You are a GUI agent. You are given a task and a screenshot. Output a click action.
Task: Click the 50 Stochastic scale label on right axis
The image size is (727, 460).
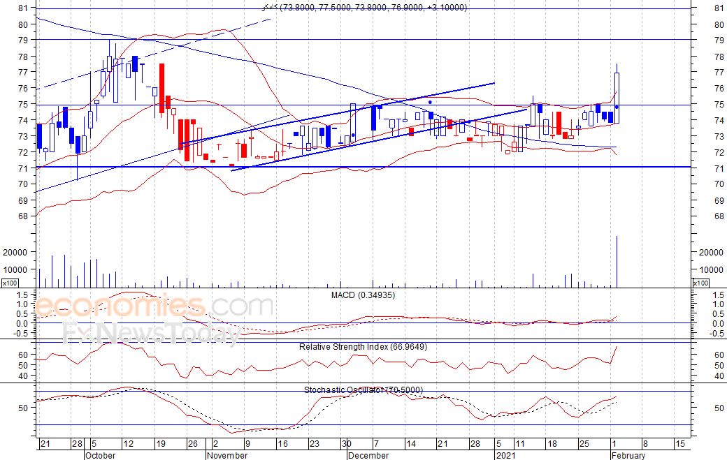point(719,408)
